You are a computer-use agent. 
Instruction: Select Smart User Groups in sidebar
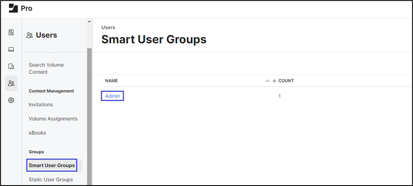point(52,165)
